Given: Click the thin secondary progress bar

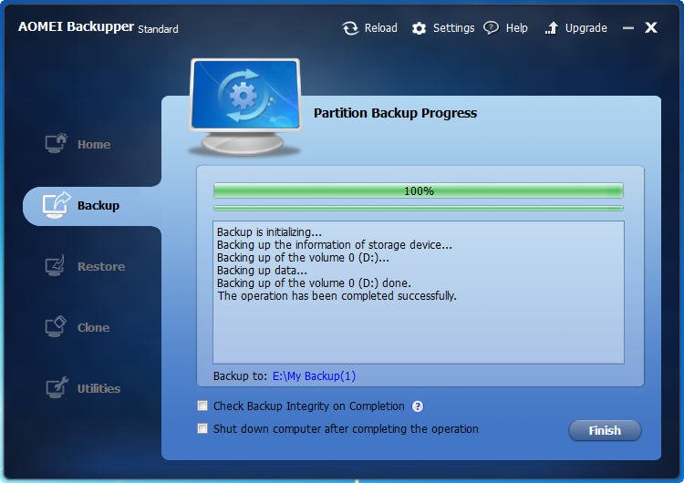Looking at the screenshot, I should tap(419, 209).
